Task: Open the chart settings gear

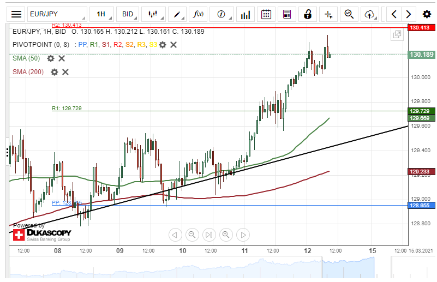Action: coord(426,14)
